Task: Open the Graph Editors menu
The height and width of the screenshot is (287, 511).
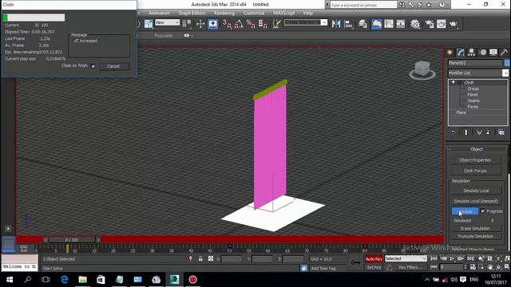Action: pyautogui.click(x=192, y=13)
